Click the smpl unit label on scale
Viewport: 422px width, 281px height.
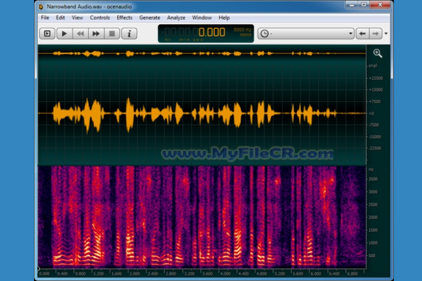(373, 66)
